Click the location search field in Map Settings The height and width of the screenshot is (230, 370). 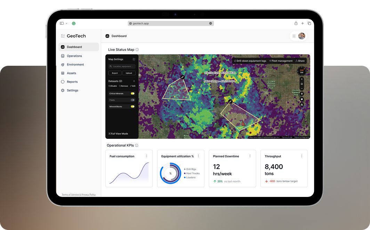click(x=122, y=66)
